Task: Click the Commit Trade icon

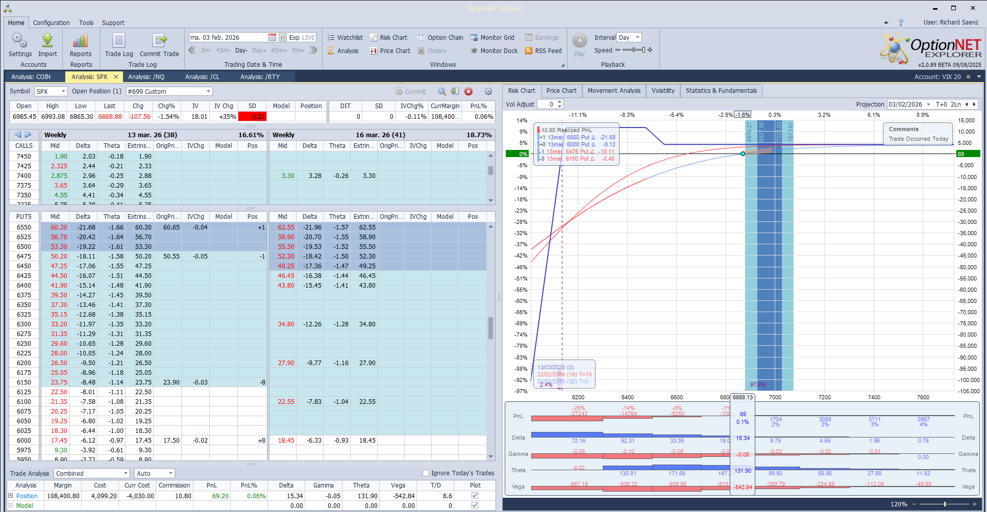Action: 159,41
